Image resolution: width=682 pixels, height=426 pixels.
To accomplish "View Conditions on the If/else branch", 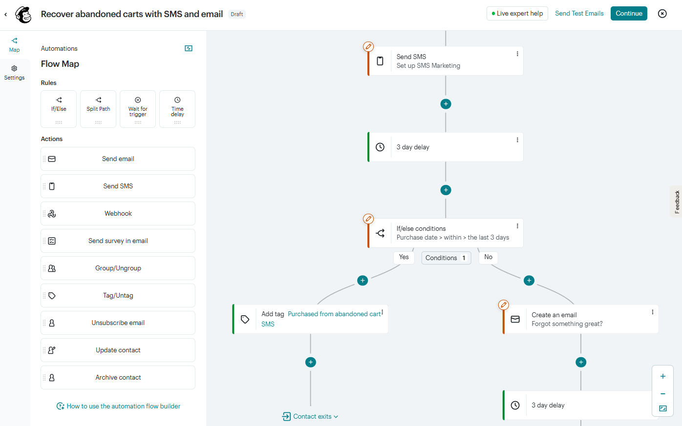I will 446,258.
